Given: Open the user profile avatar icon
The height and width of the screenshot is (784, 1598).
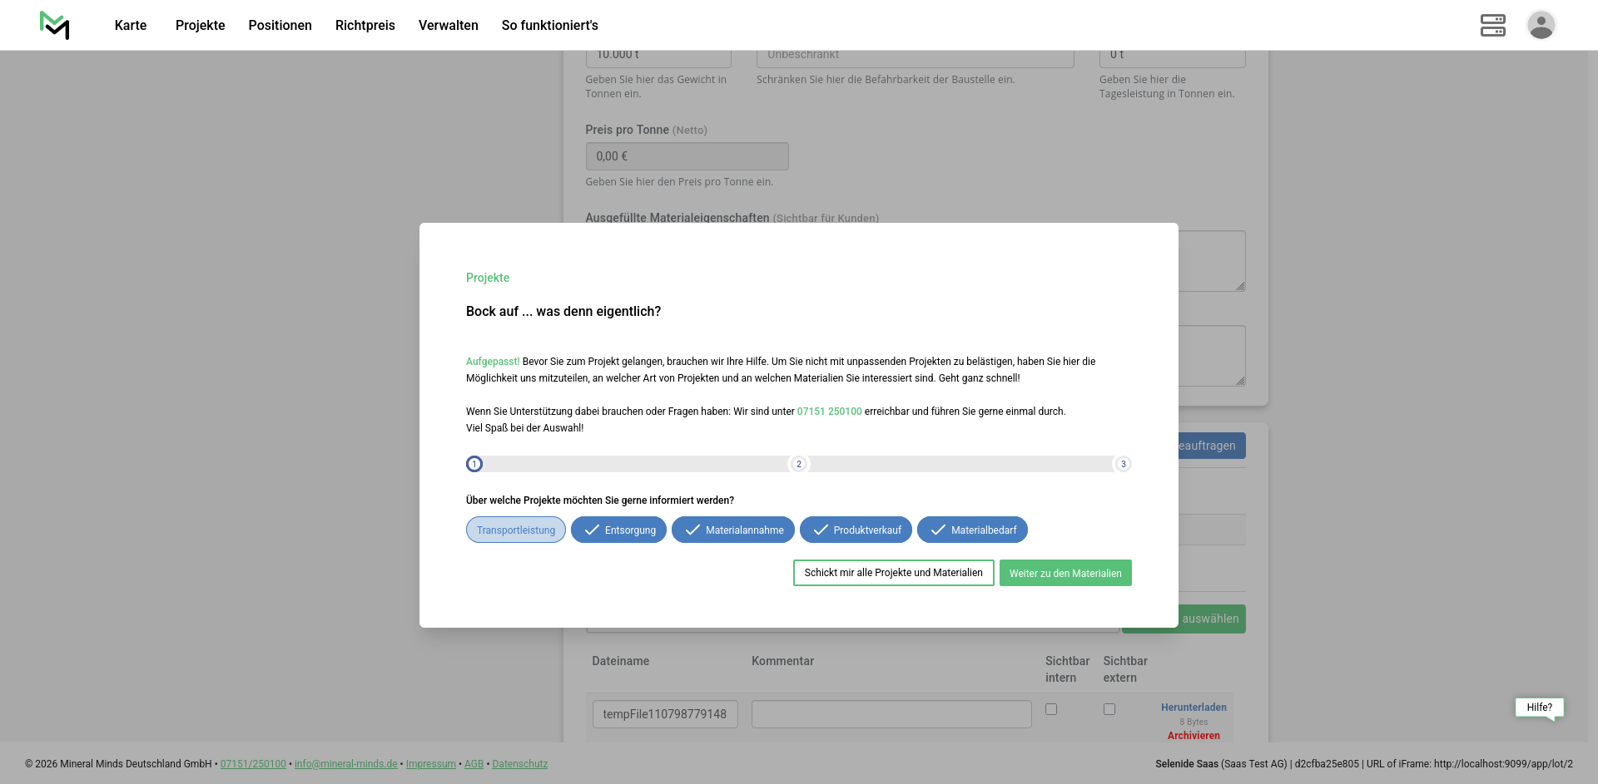Looking at the screenshot, I should (1541, 25).
